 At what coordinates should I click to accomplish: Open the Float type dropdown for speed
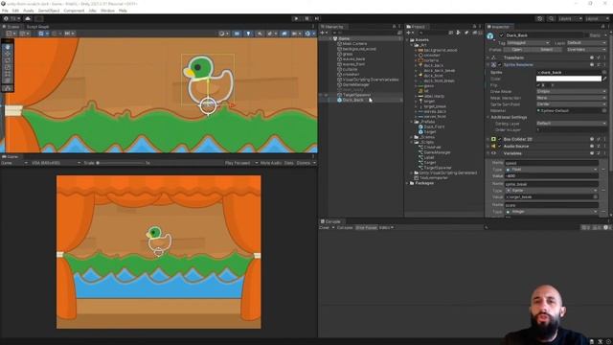552,170
